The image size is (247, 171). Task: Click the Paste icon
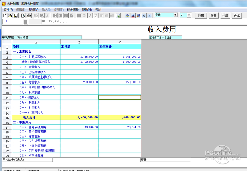pyautogui.click(x=42, y=16)
